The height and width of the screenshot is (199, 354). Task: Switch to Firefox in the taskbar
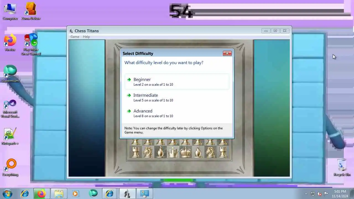41,193
